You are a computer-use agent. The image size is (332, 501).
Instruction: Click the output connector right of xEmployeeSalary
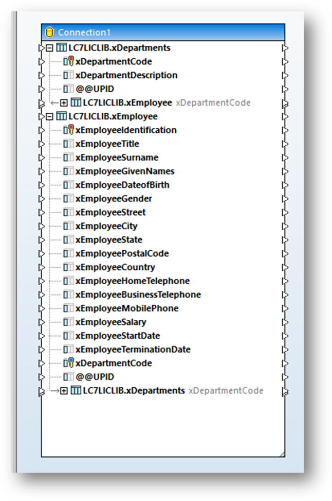pos(285,322)
